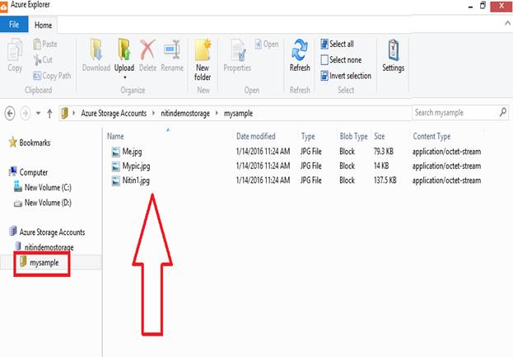The image size is (513, 357).
Task: Click the Me.jpg image file icon
Action: tap(116, 152)
